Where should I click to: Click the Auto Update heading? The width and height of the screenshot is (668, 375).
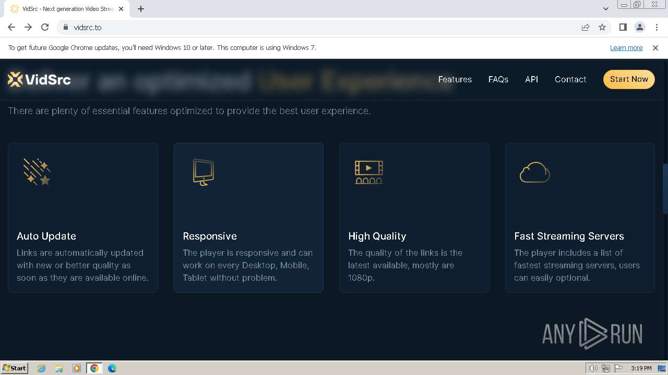coord(46,236)
